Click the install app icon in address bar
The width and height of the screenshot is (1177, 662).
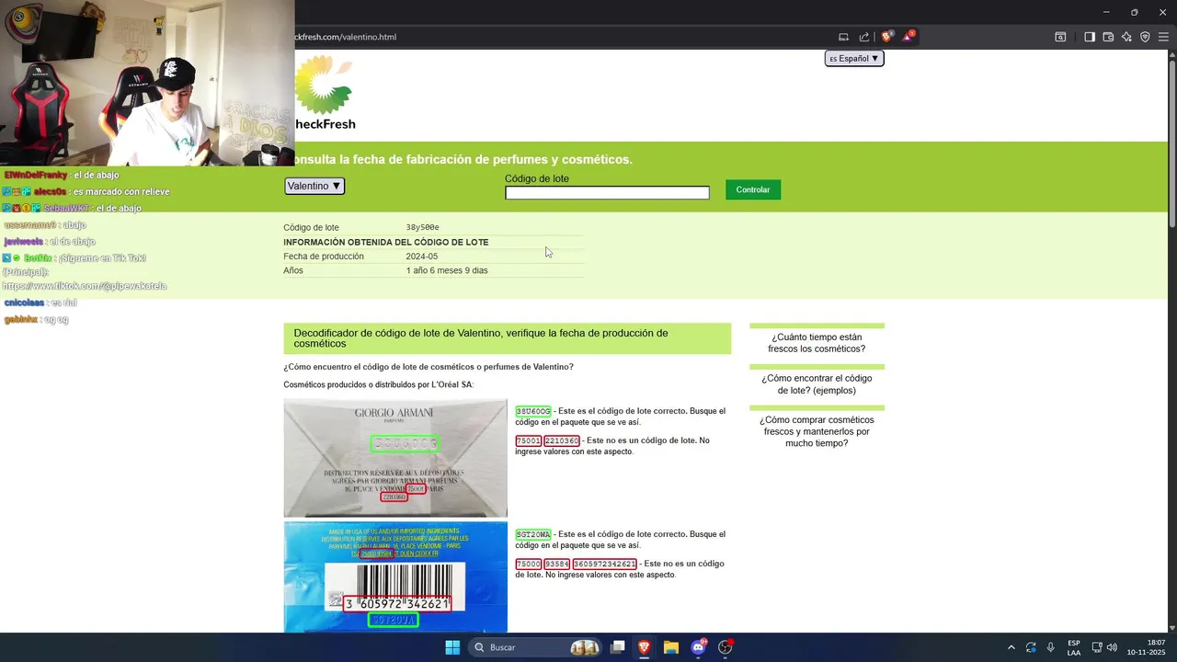tap(843, 37)
